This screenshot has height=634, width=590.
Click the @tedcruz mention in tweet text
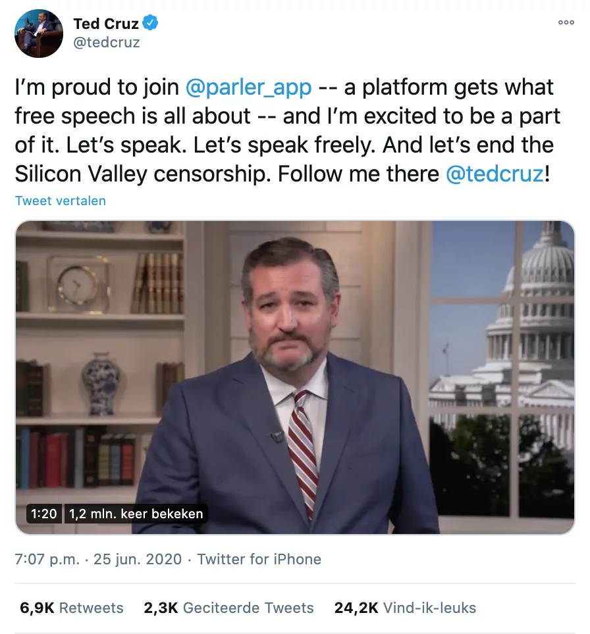pos(495,174)
